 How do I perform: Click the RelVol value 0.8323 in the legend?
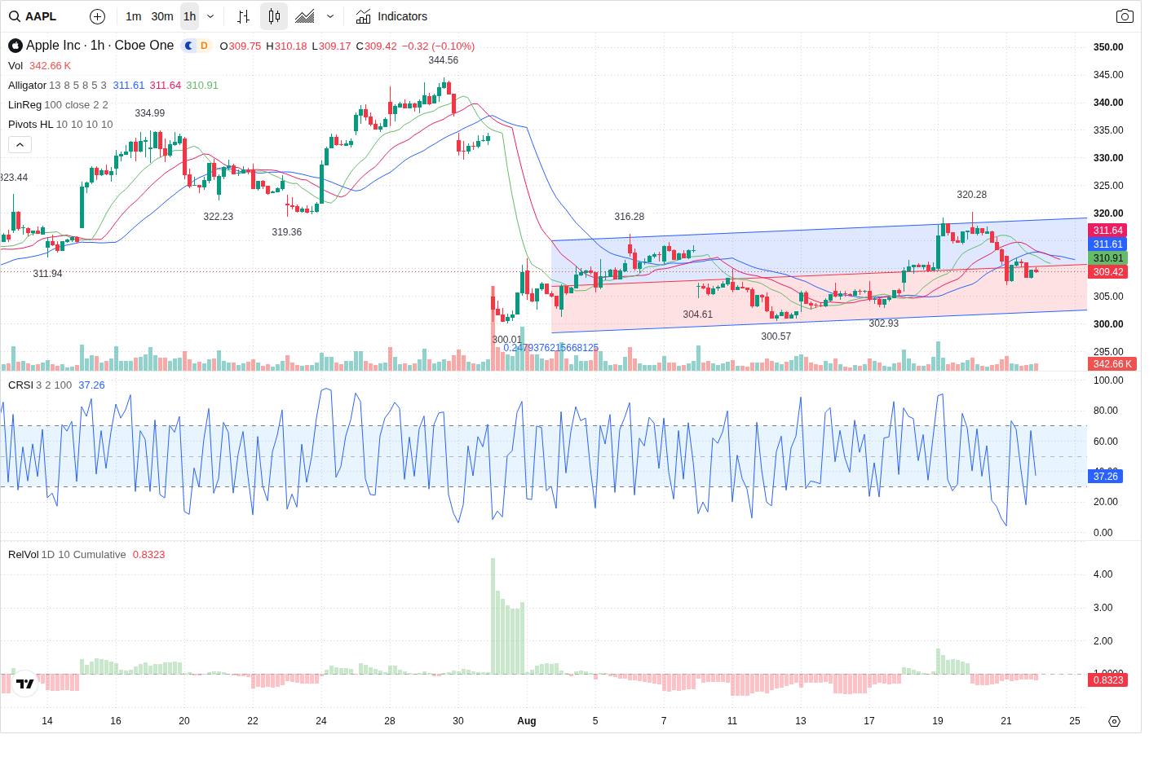pyautogui.click(x=148, y=555)
